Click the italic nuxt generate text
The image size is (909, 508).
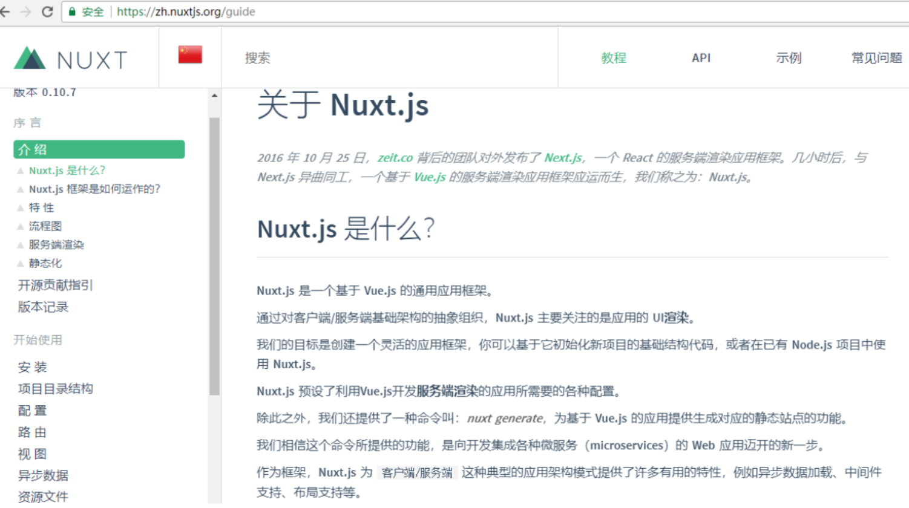(x=505, y=418)
